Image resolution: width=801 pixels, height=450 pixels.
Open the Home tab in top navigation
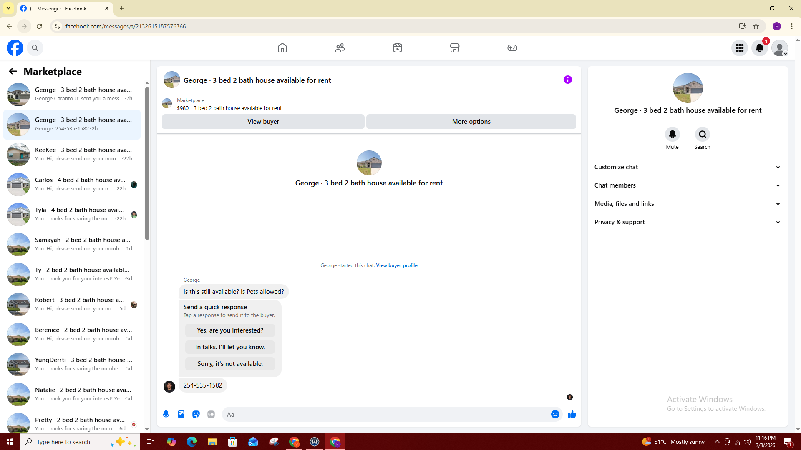(282, 48)
